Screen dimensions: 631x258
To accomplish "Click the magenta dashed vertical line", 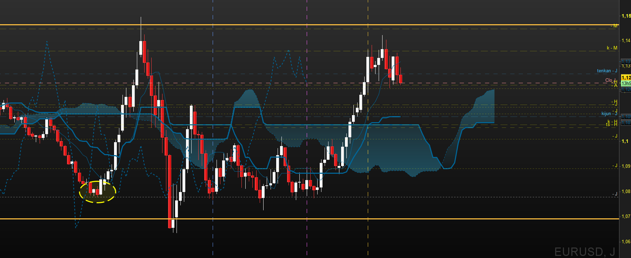I will tap(307, 128).
